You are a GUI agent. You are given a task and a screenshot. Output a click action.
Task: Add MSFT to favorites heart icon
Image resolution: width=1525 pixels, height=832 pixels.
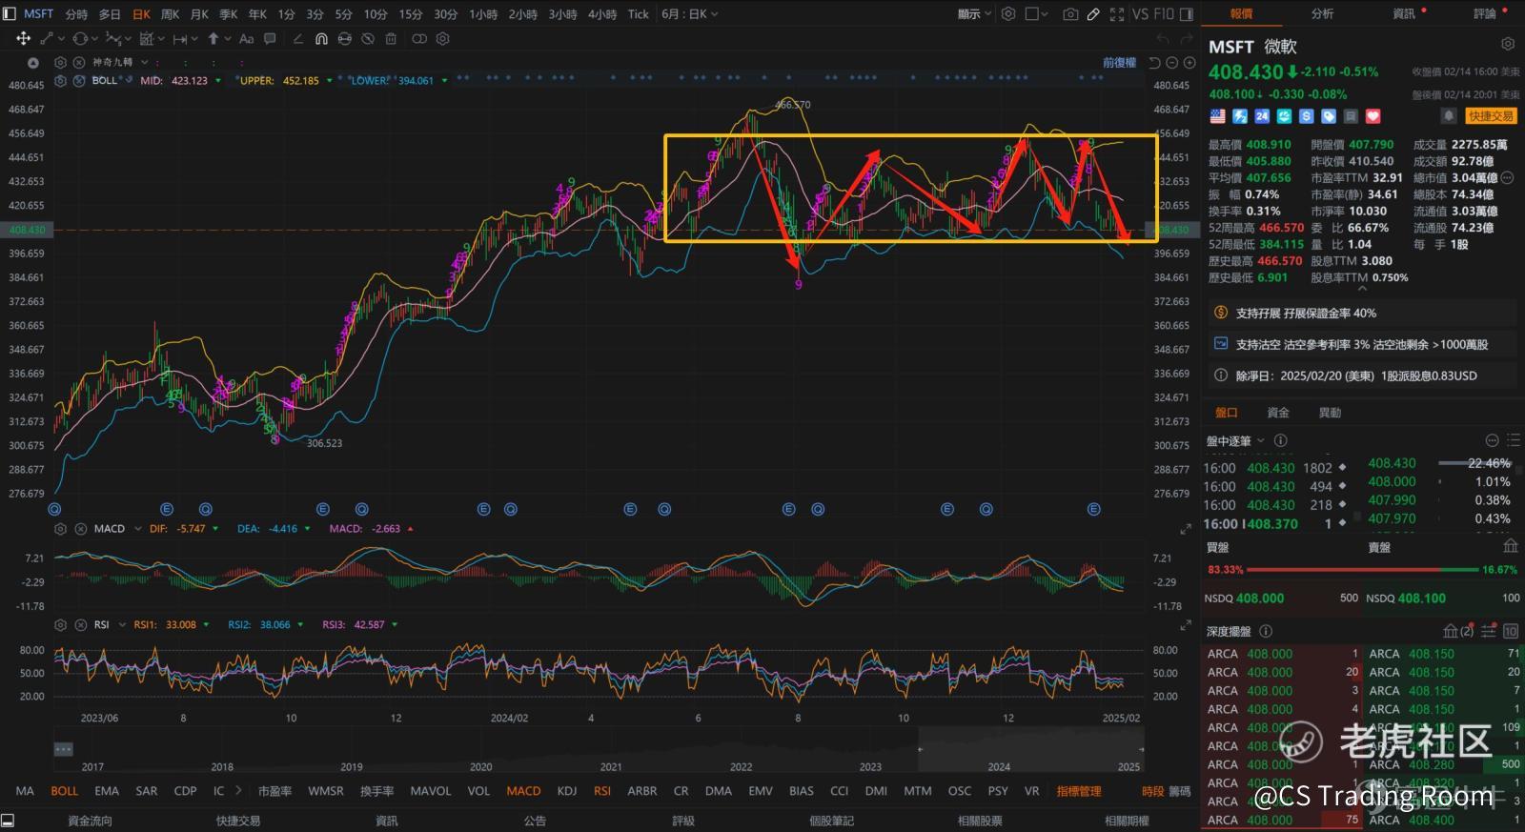[1372, 116]
